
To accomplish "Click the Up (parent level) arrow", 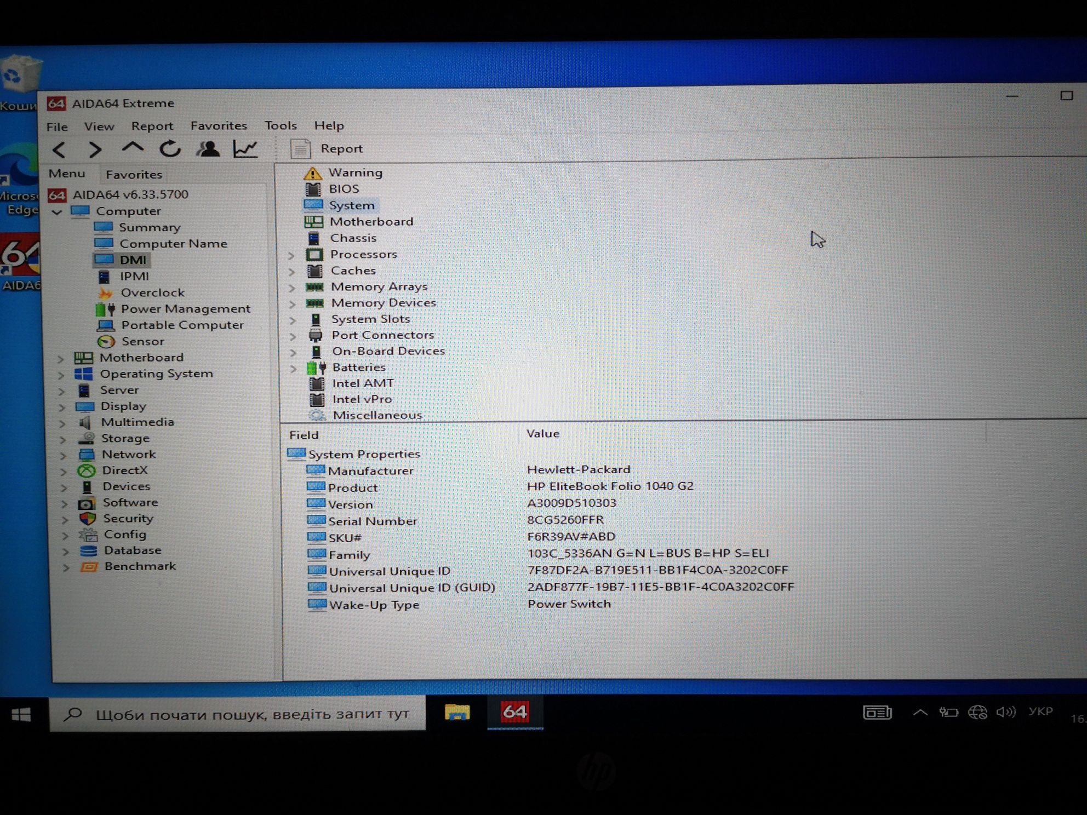I will tap(132, 148).
